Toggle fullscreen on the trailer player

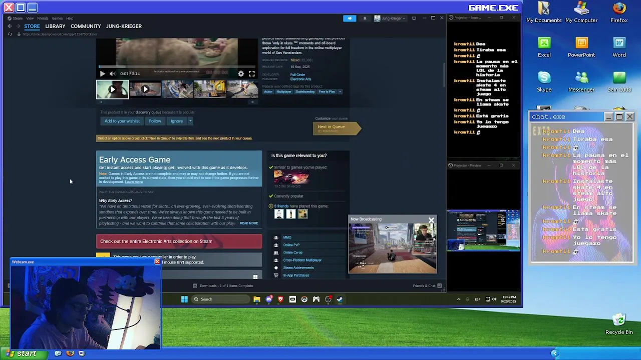[x=252, y=73]
